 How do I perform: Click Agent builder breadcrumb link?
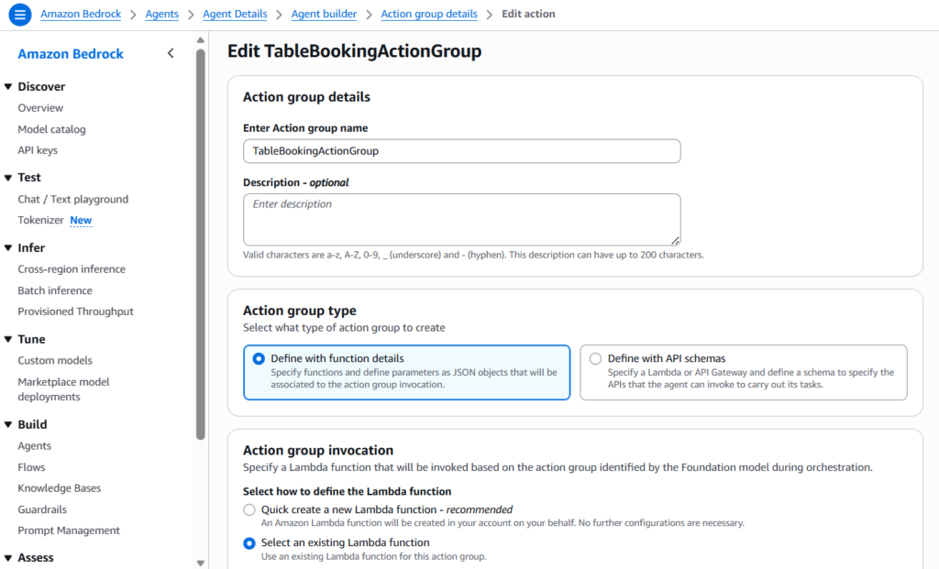click(x=324, y=15)
